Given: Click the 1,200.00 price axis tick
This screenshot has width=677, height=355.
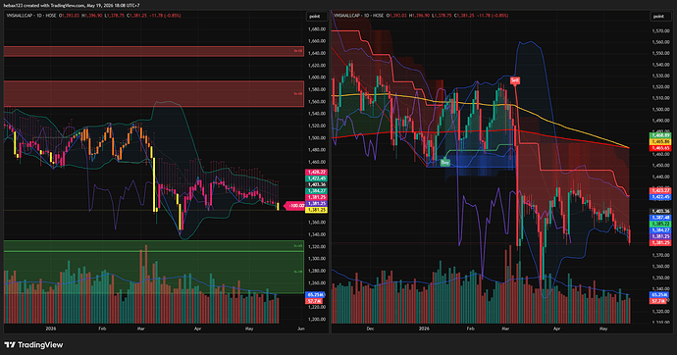Looking at the screenshot, I should [x=317, y=319].
